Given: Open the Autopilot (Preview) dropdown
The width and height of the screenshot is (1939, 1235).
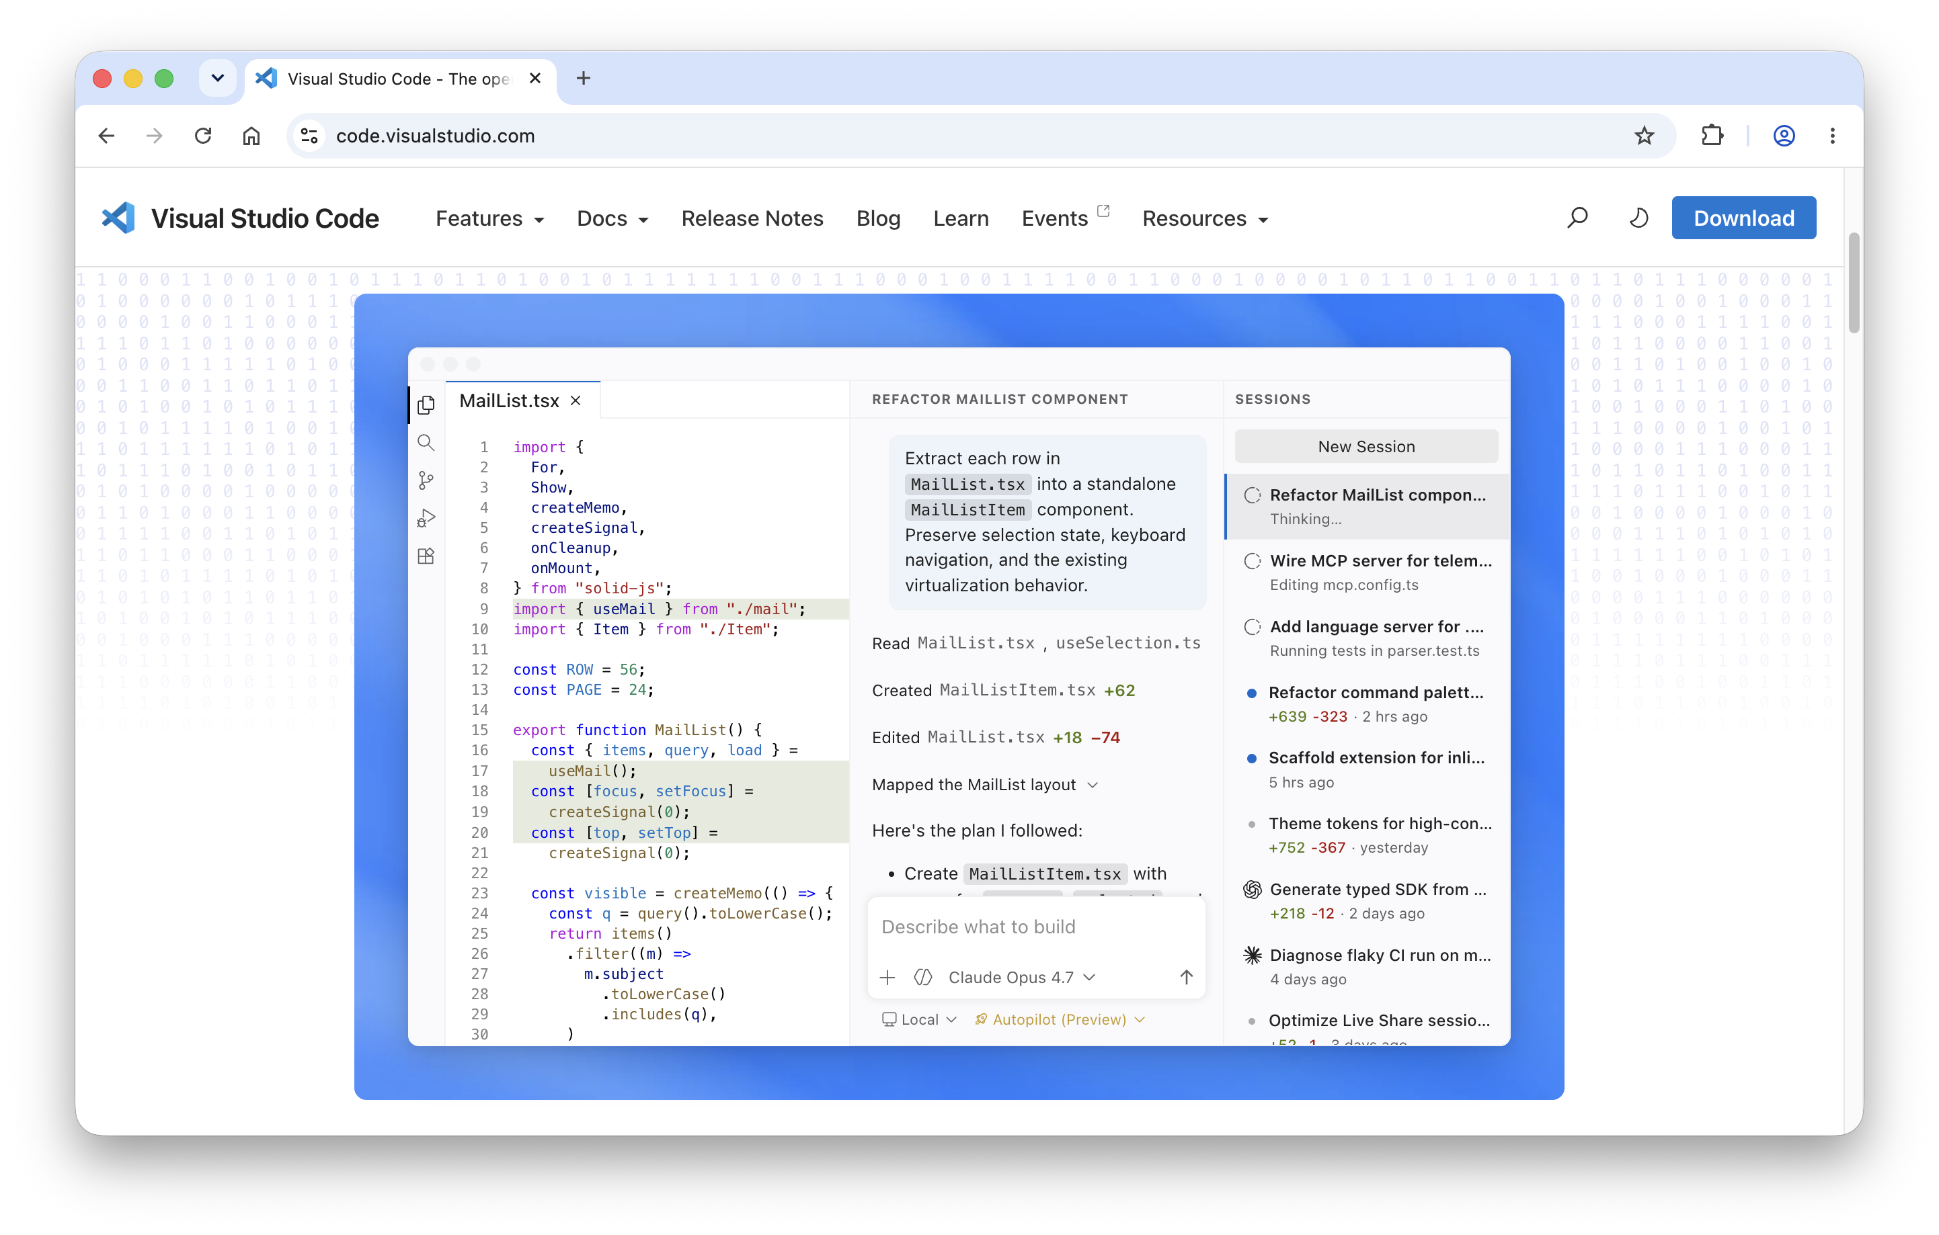Looking at the screenshot, I should point(1060,1019).
